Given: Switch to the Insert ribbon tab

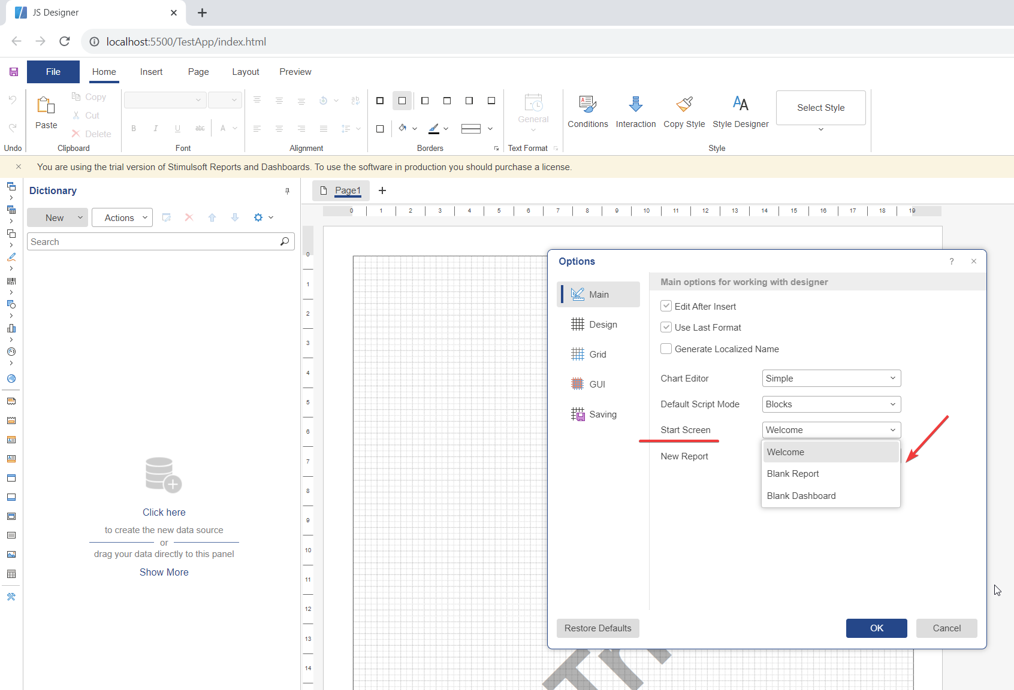Looking at the screenshot, I should 151,72.
